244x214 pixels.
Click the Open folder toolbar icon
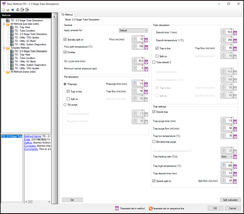(x=8, y=10)
